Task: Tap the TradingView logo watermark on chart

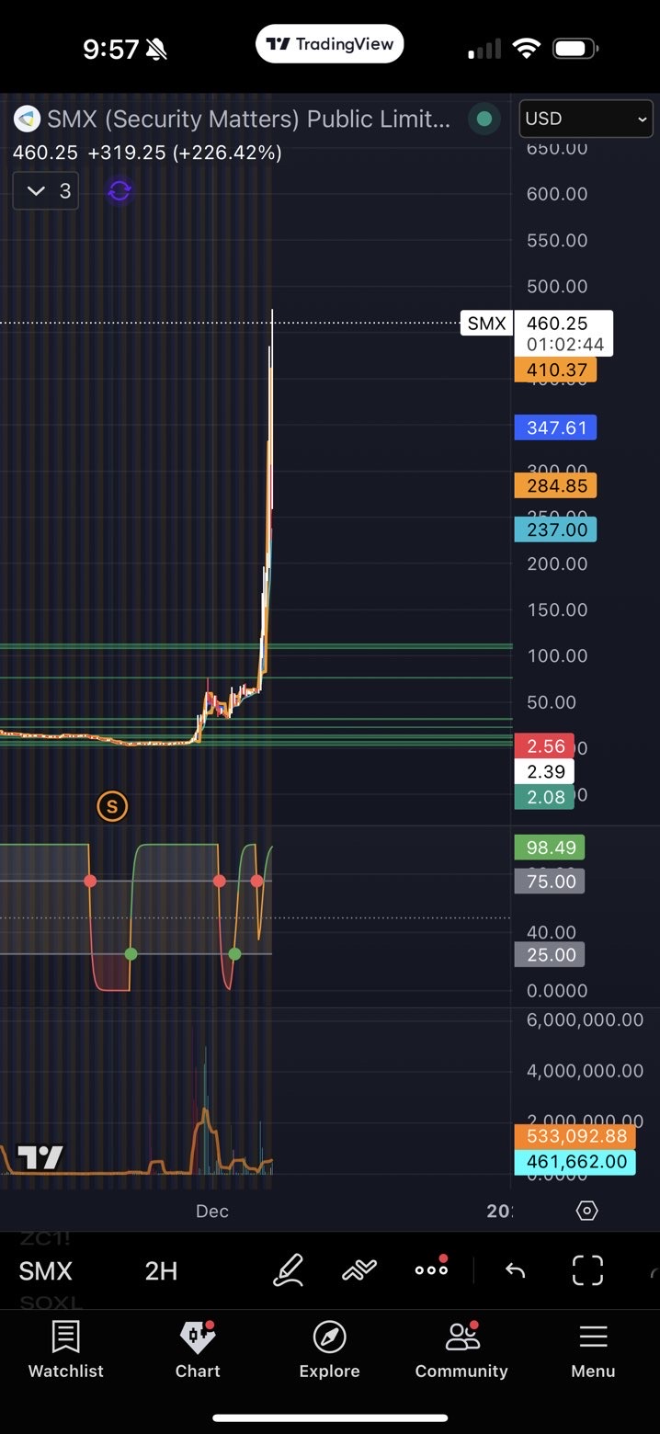Action: click(x=40, y=1157)
